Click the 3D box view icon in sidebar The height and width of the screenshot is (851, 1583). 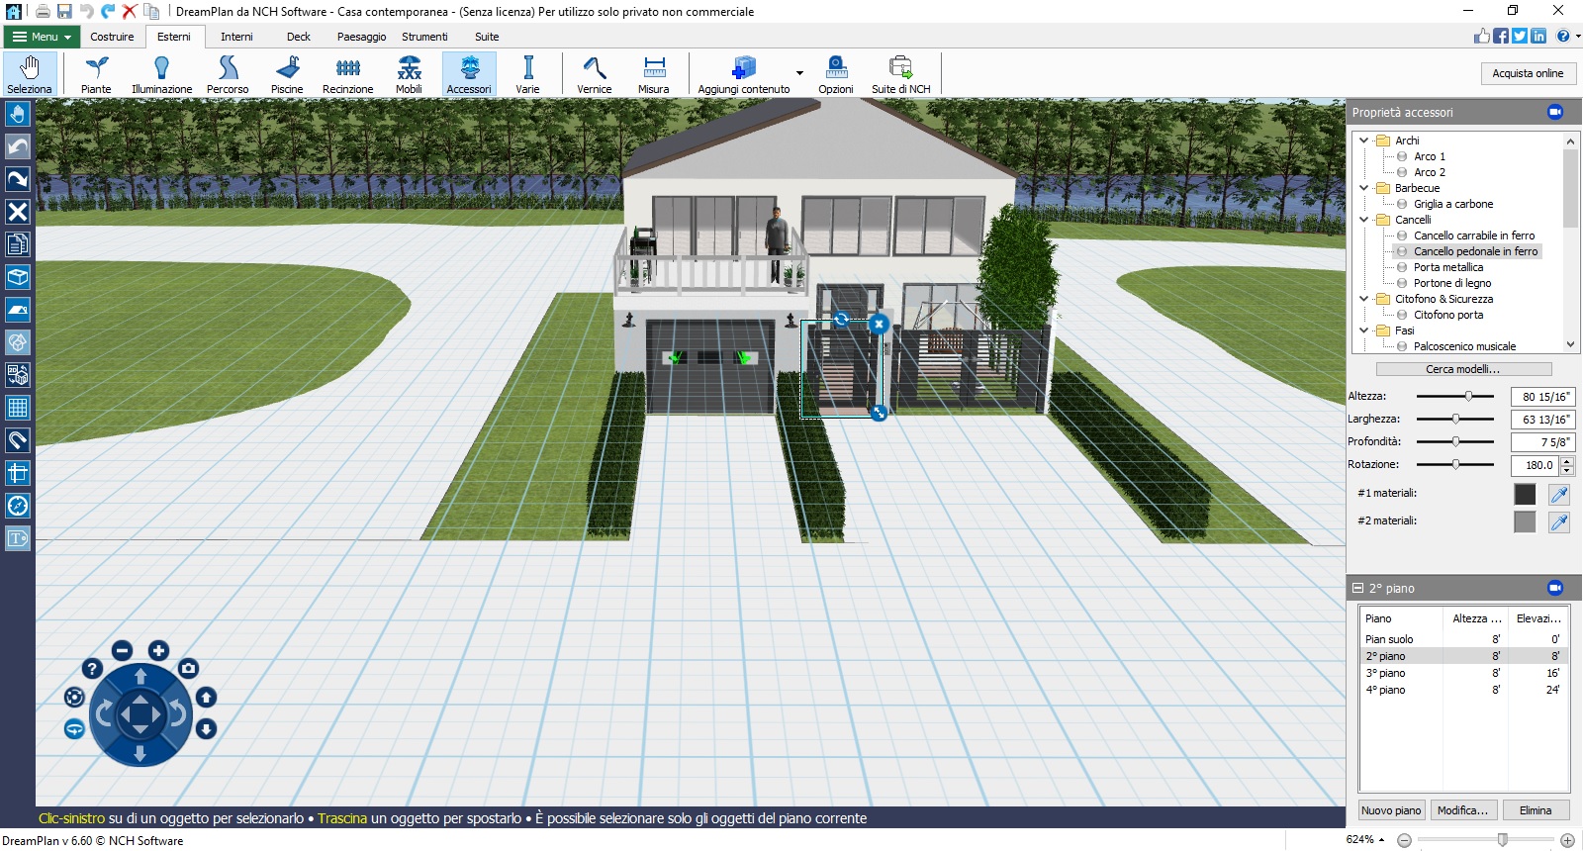click(18, 277)
